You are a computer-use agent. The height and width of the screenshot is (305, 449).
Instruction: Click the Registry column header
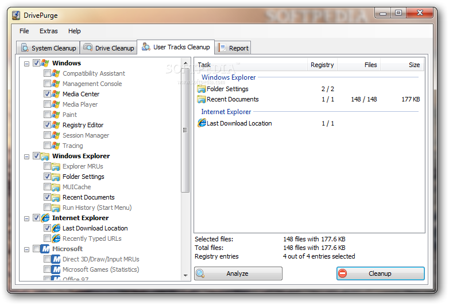[322, 65]
